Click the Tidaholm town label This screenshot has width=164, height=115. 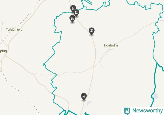click(x=111, y=45)
